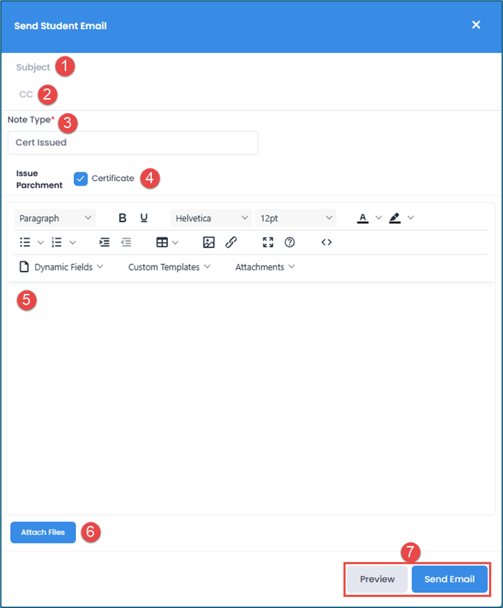Decrease indent of the paragraph

pyautogui.click(x=126, y=242)
